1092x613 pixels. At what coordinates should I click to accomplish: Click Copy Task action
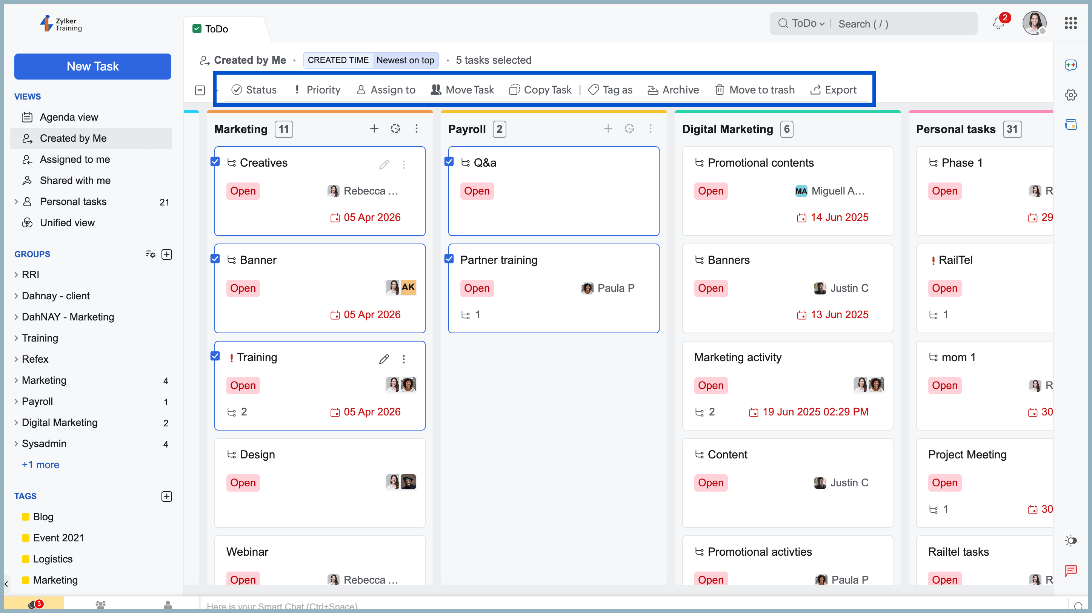pos(540,90)
